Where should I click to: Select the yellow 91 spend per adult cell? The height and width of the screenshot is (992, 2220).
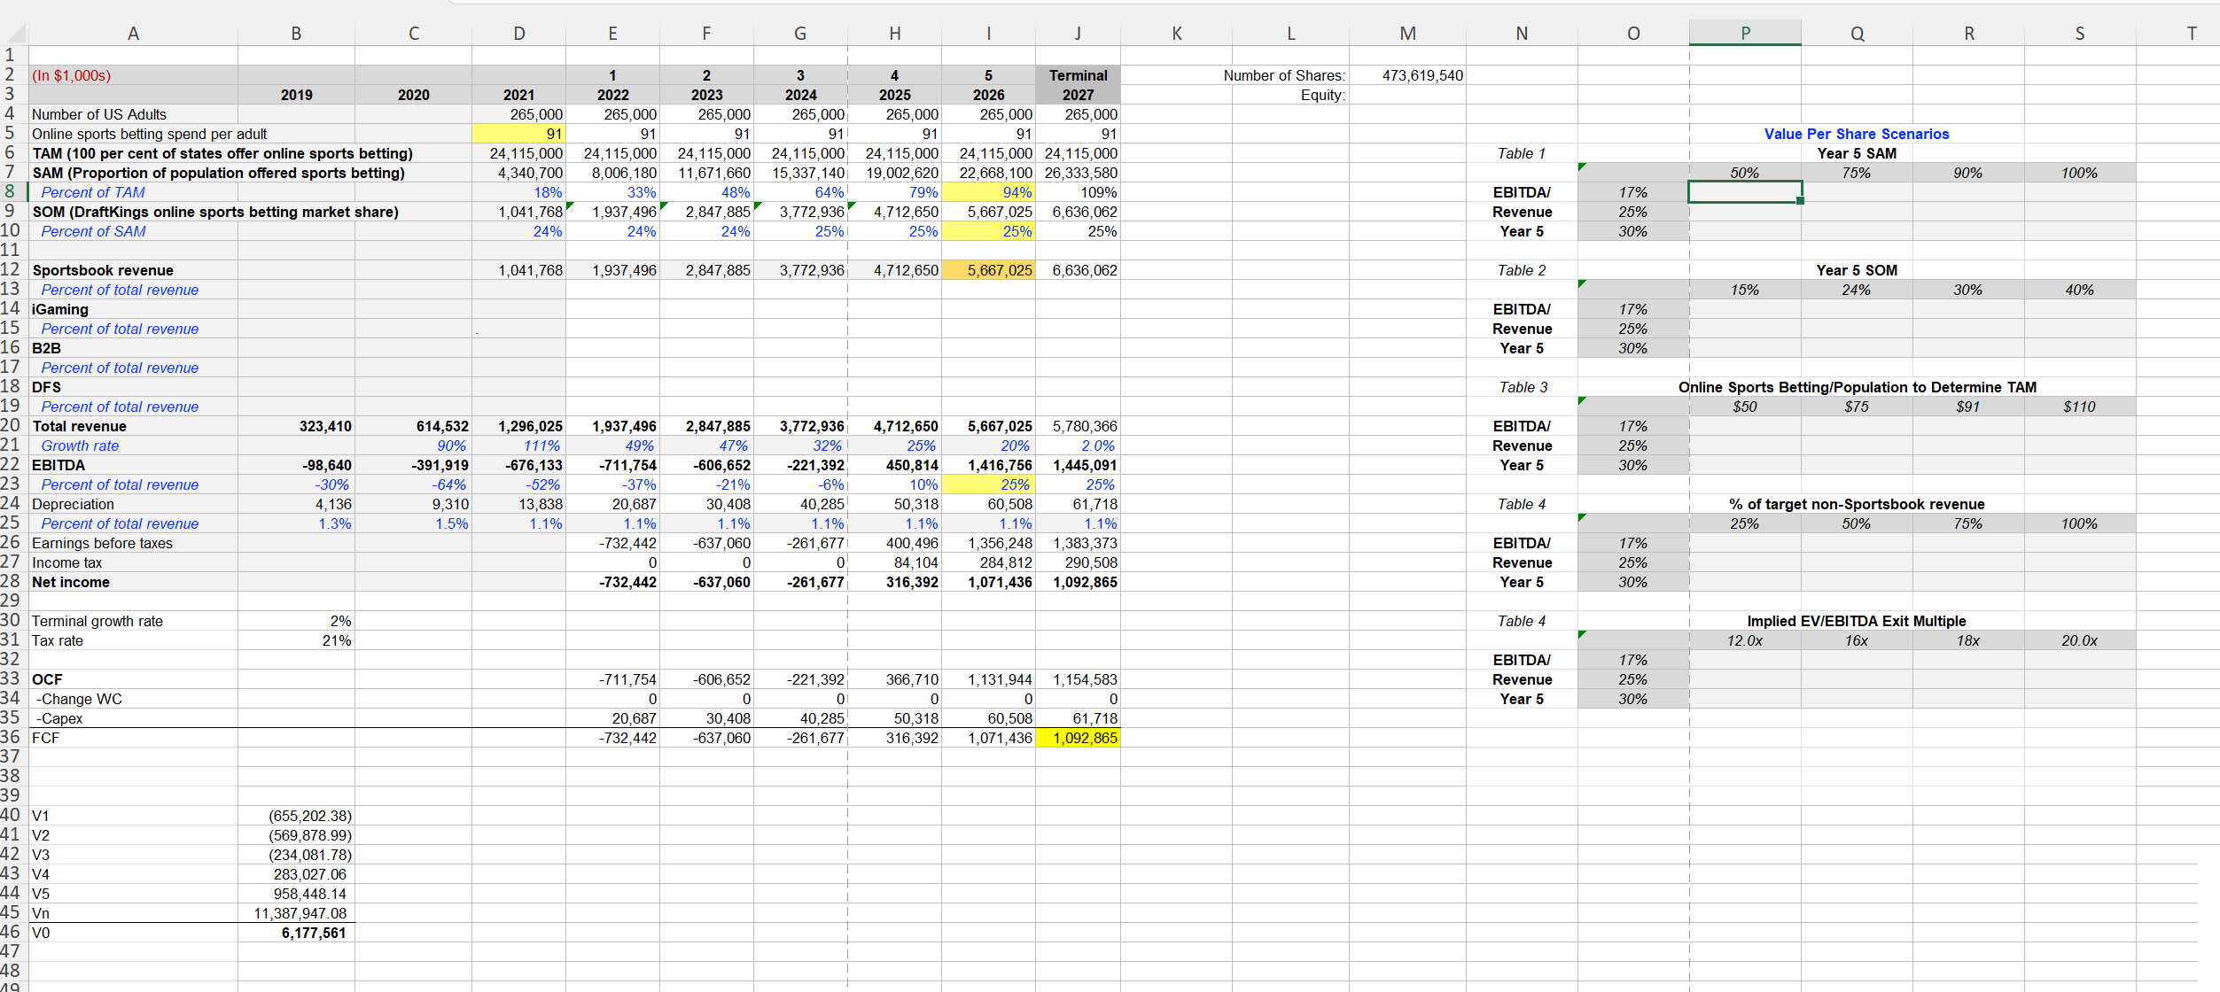[519, 134]
